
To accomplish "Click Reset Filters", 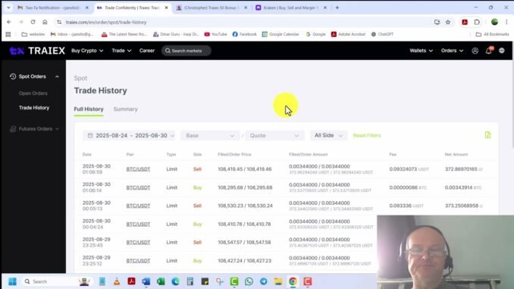I will pyautogui.click(x=367, y=136).
